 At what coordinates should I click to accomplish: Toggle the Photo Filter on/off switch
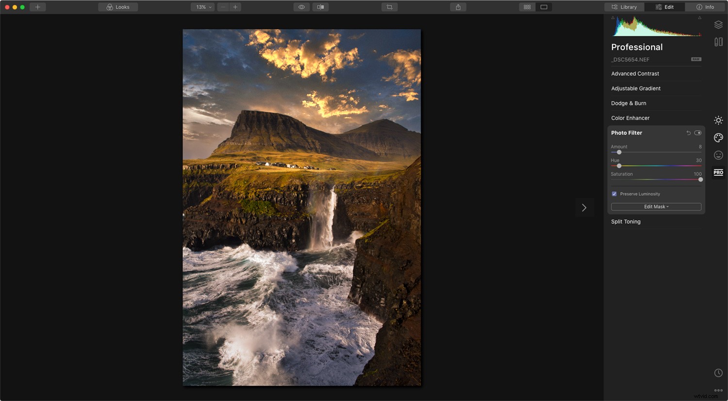point(698,133)
